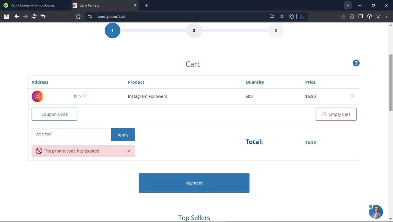Reload the famety.com cart page
Viewport: 393px width, 222px height.
pos(34,17)
